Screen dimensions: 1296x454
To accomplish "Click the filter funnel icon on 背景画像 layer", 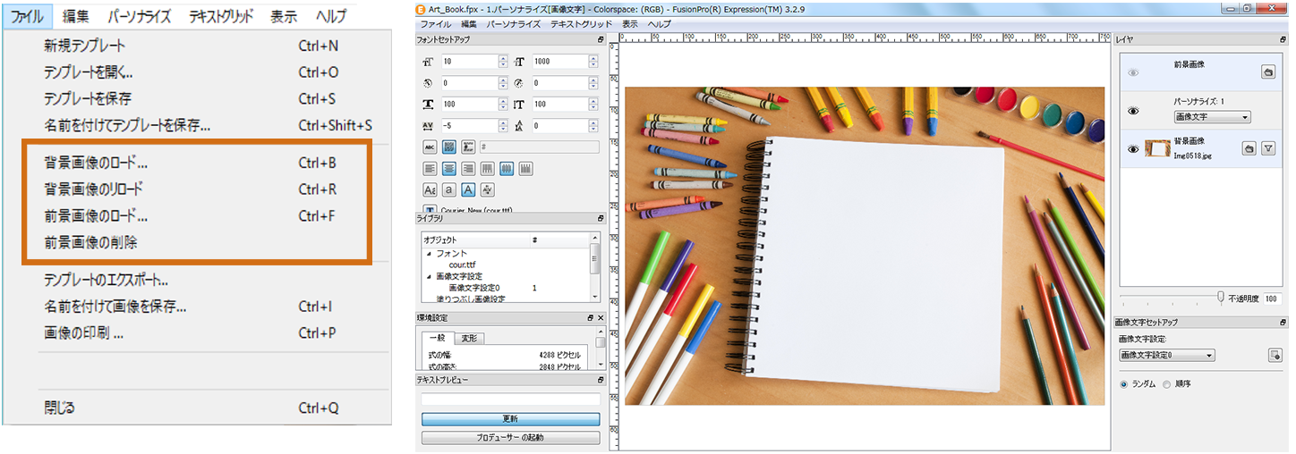I will click(1267, 148).
